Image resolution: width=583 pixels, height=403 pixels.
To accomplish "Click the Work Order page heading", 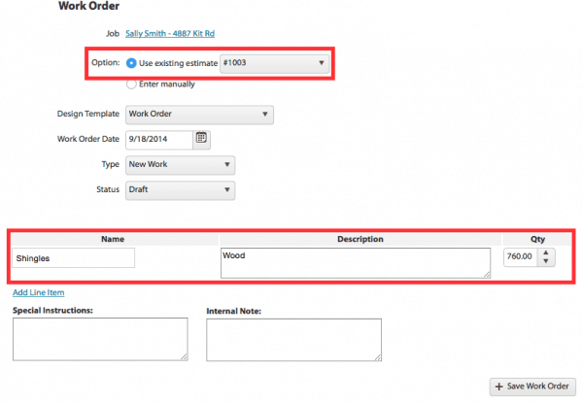I will click(x=88, y=6).
